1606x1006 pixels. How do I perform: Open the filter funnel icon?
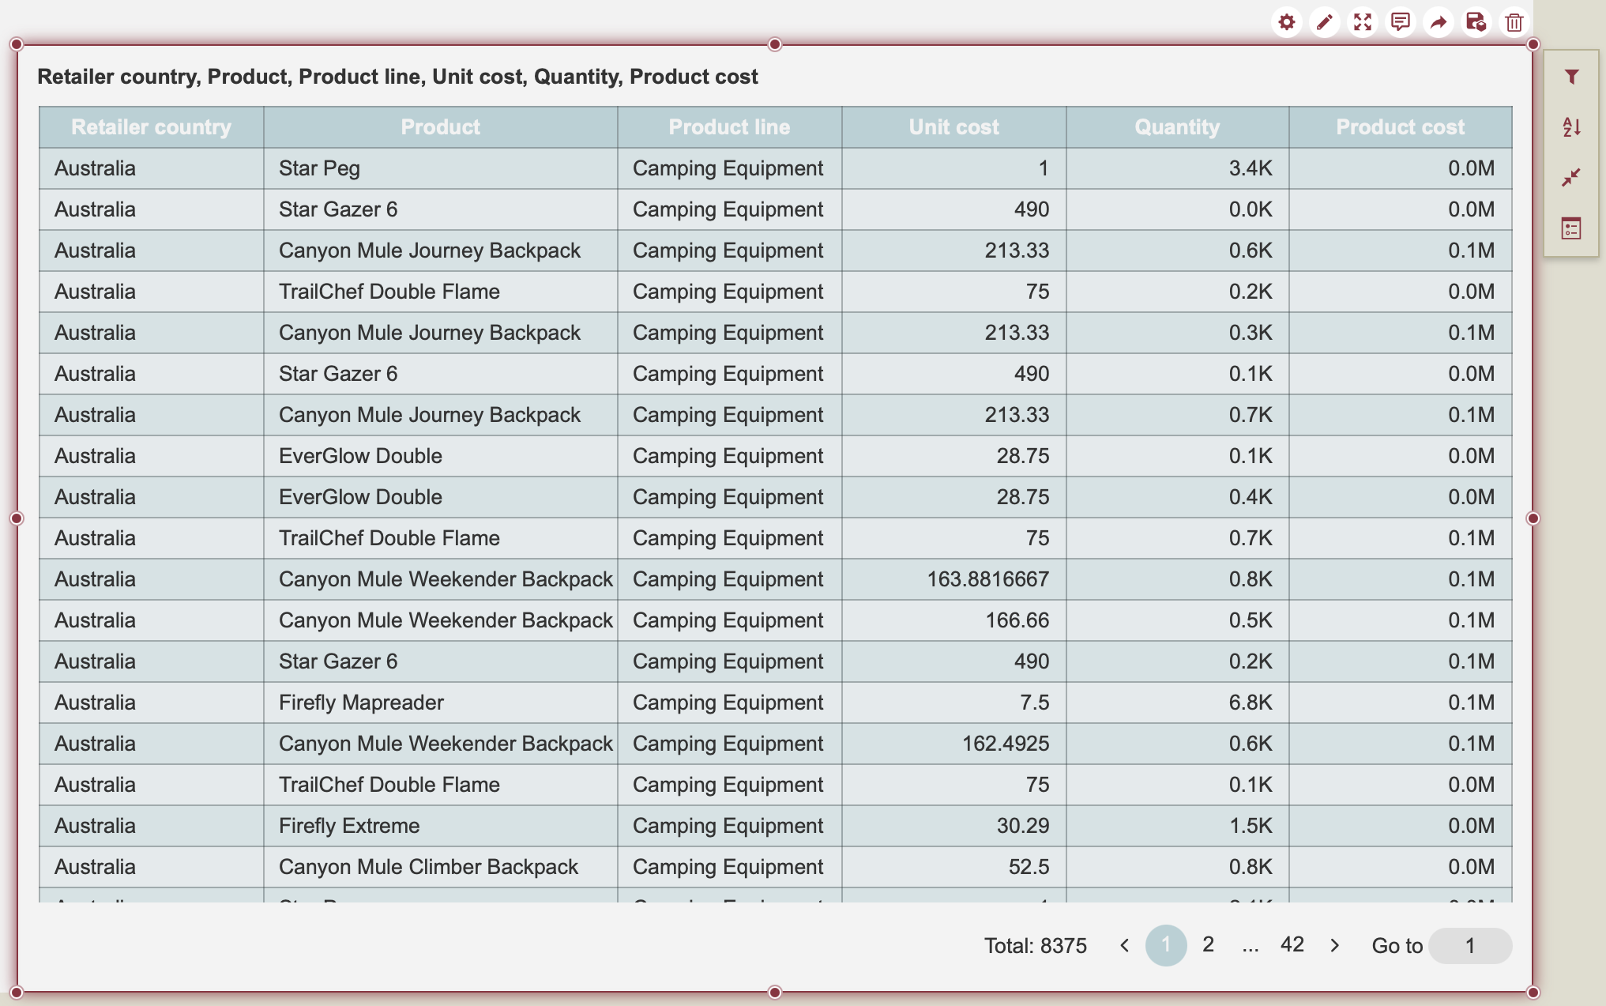[x=1571, y=77]
